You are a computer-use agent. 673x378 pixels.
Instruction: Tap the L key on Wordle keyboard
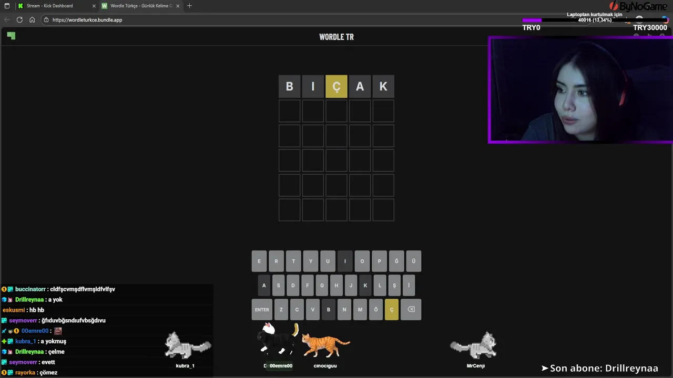click(380, 285)
